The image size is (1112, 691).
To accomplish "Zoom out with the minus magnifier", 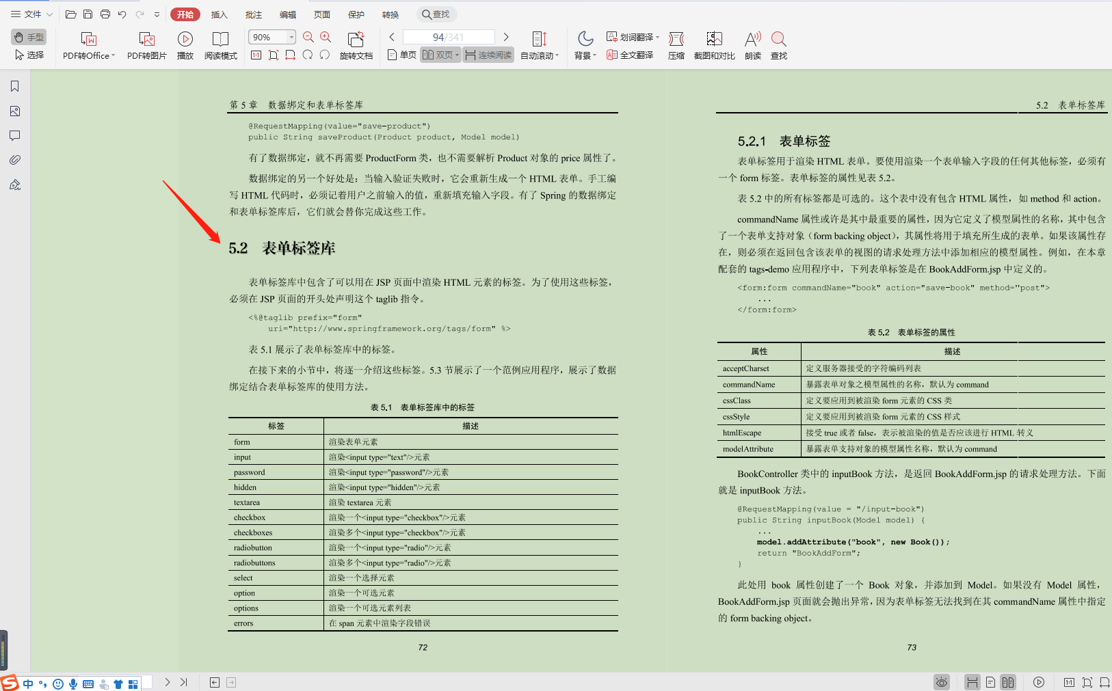I will [308, 37].
